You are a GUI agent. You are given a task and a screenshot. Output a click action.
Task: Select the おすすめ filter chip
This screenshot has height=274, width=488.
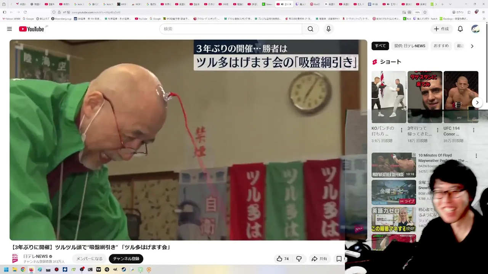(441, 46)
